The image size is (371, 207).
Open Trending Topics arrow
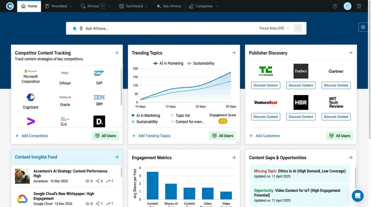(234, 53)
